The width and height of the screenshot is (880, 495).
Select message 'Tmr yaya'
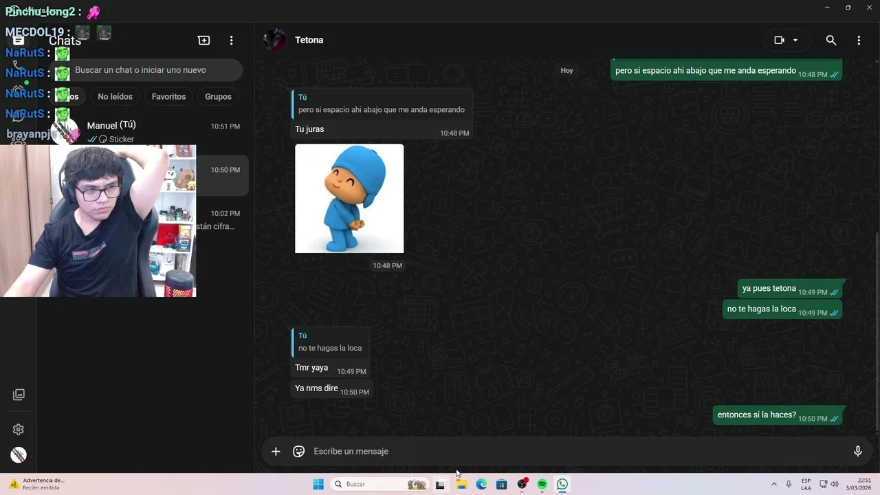311,368
